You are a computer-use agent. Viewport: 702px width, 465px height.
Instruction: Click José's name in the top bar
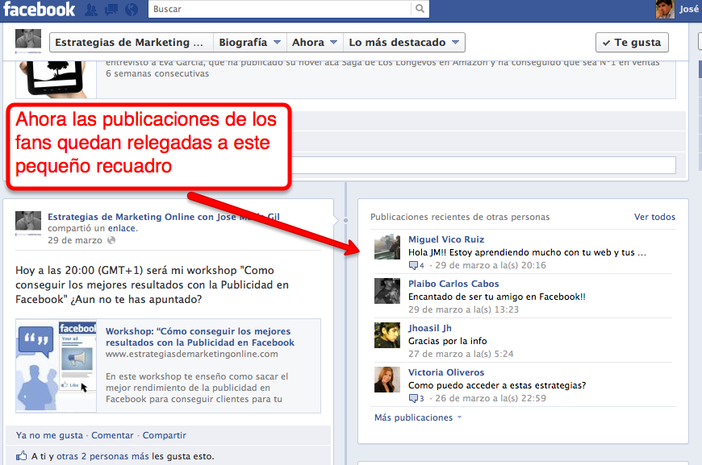[x=688, y=9]
